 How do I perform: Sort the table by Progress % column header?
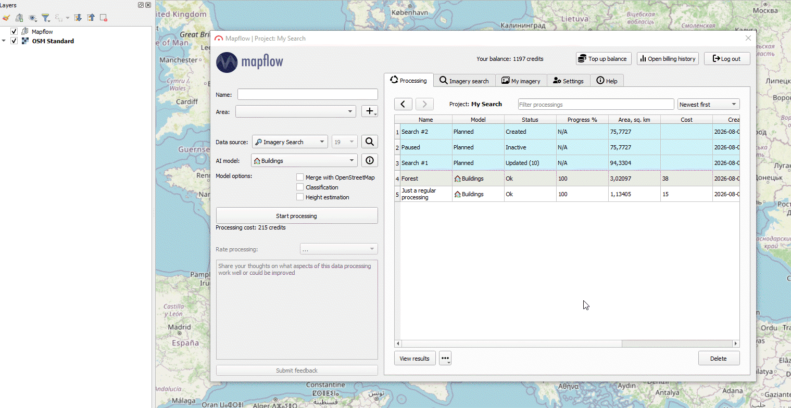pos(582,120)
